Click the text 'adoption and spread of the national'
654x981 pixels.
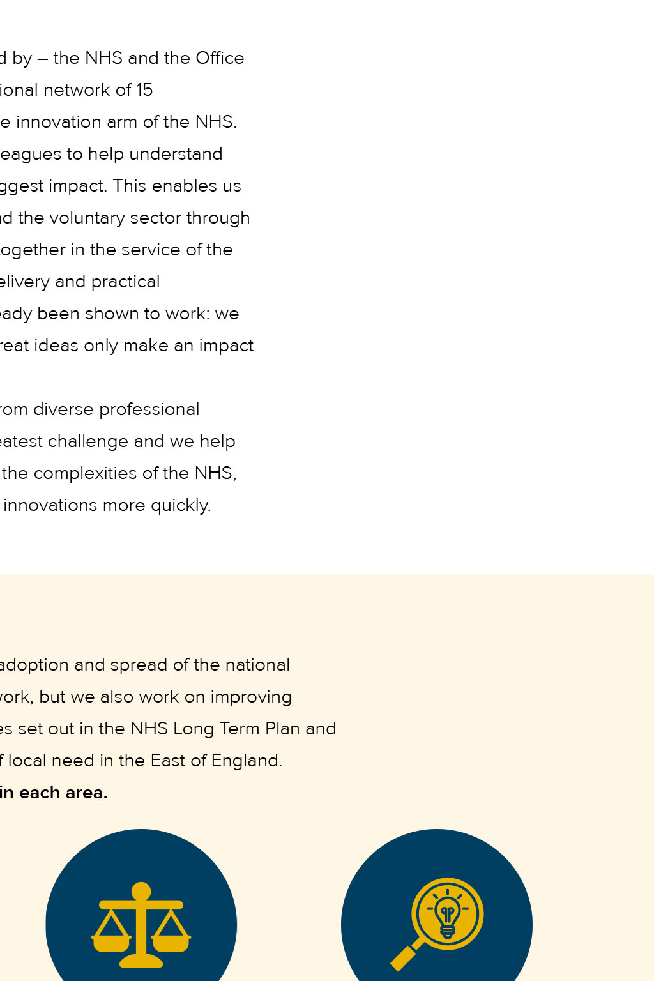145,665
